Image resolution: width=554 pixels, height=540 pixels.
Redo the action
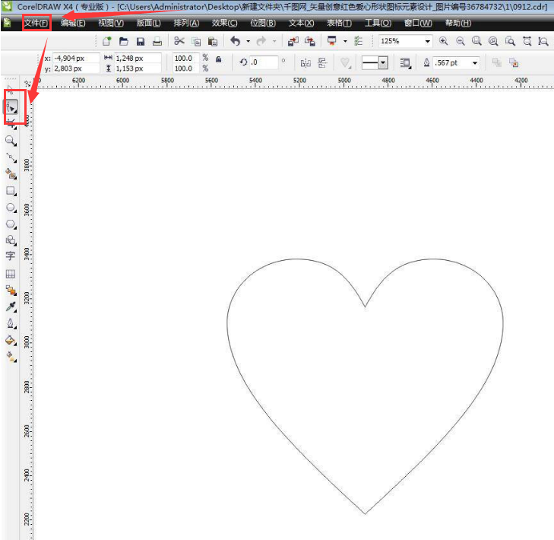261,41
